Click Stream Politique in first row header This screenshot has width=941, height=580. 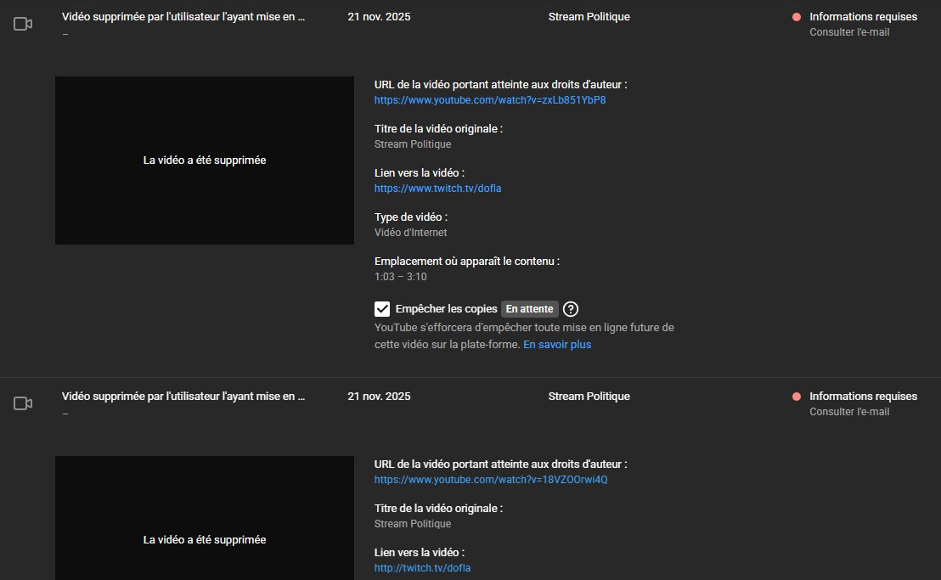pyautogui.click(x=589, y=17)
